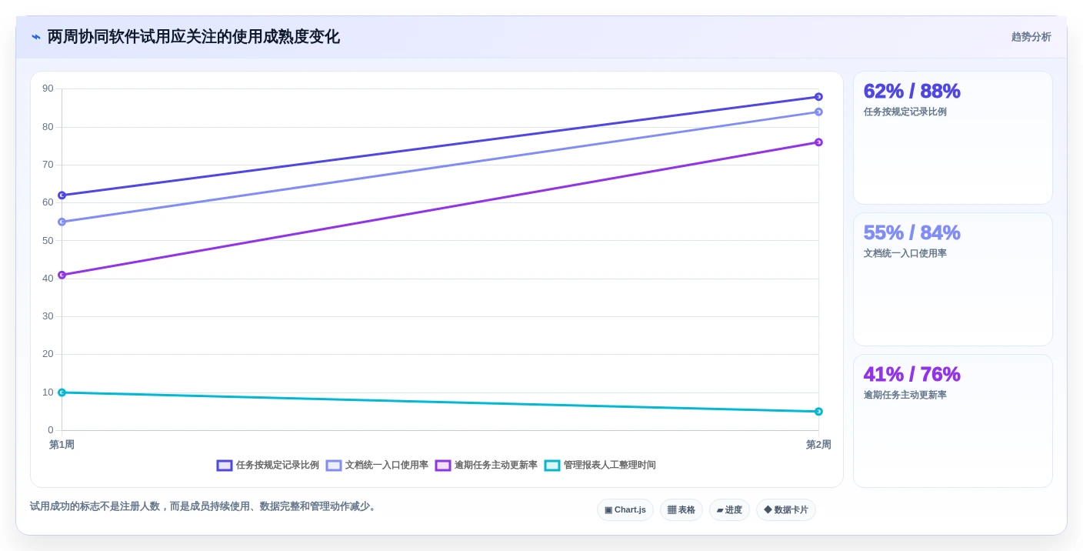Toggle 管理报表人工整理时间 legend swatch
The image size is (1083, 551).
click(552, 466)
